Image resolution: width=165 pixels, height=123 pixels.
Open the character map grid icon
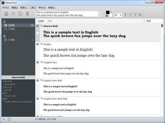pyautogui.click(x=13, y=14)
